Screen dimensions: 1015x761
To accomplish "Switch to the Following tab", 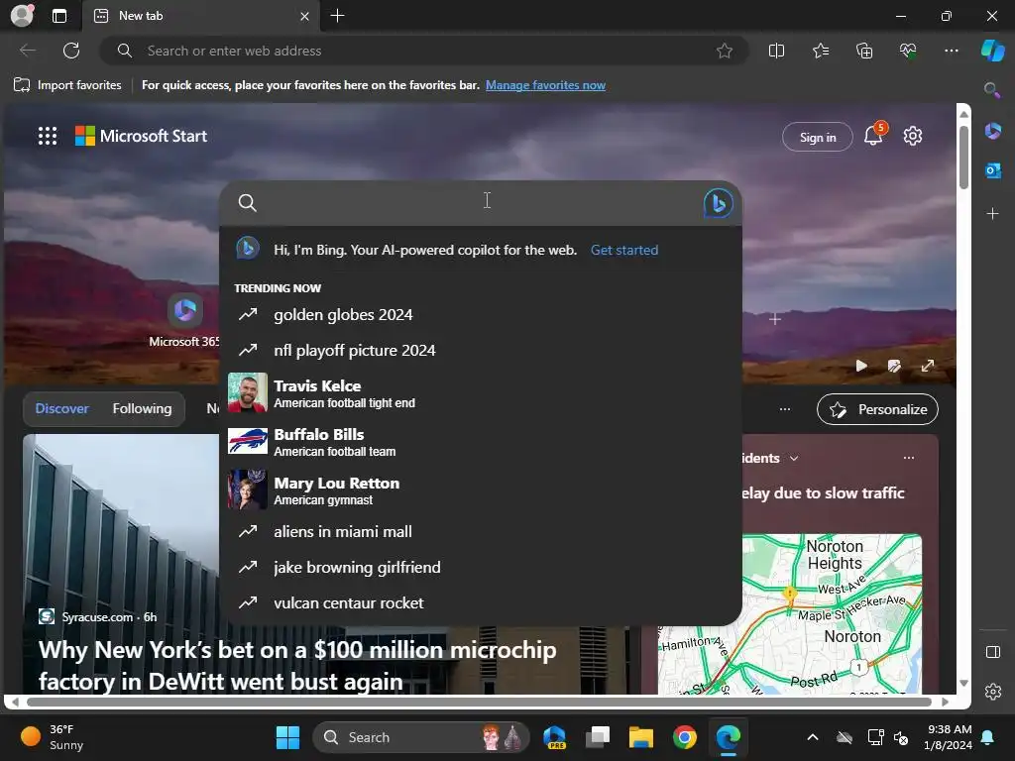I will pos(142,408).
